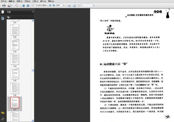
Task: Click the Pages panel icon in the sidebar
Action: click(x=3, y=12)
